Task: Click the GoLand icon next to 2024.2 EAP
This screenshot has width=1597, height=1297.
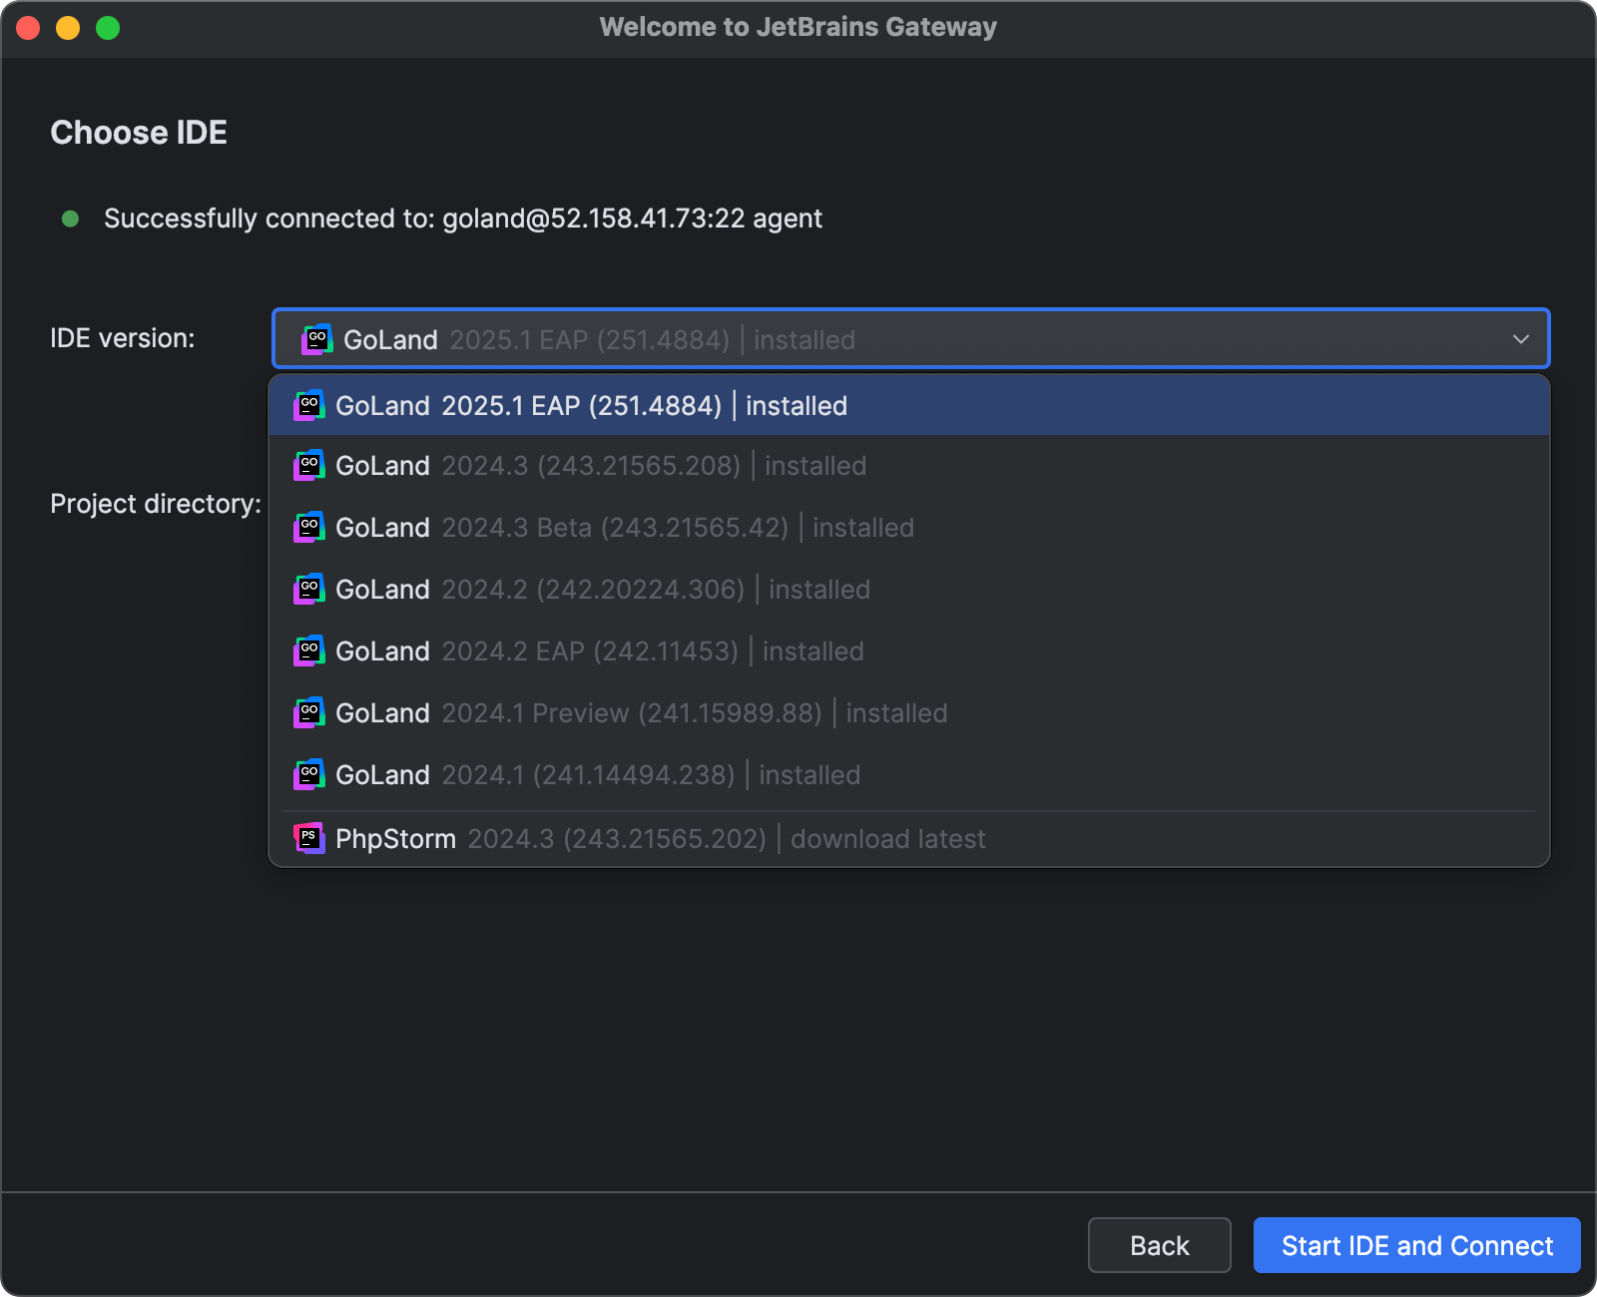Action: pyautogui.click(x=309, y=650)
